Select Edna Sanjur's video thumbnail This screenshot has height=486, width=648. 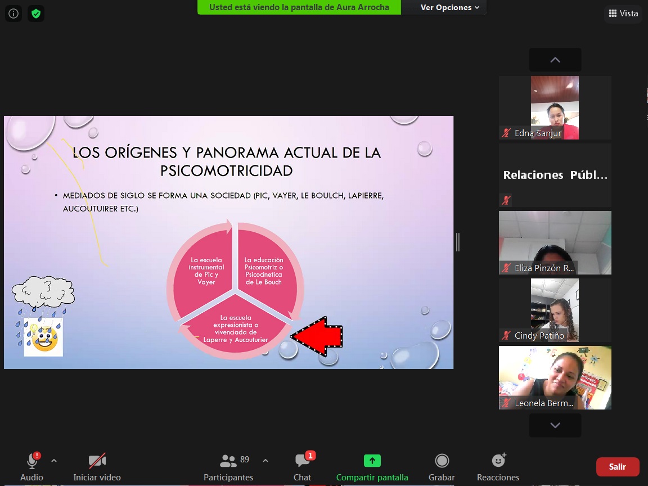[555, 107]
